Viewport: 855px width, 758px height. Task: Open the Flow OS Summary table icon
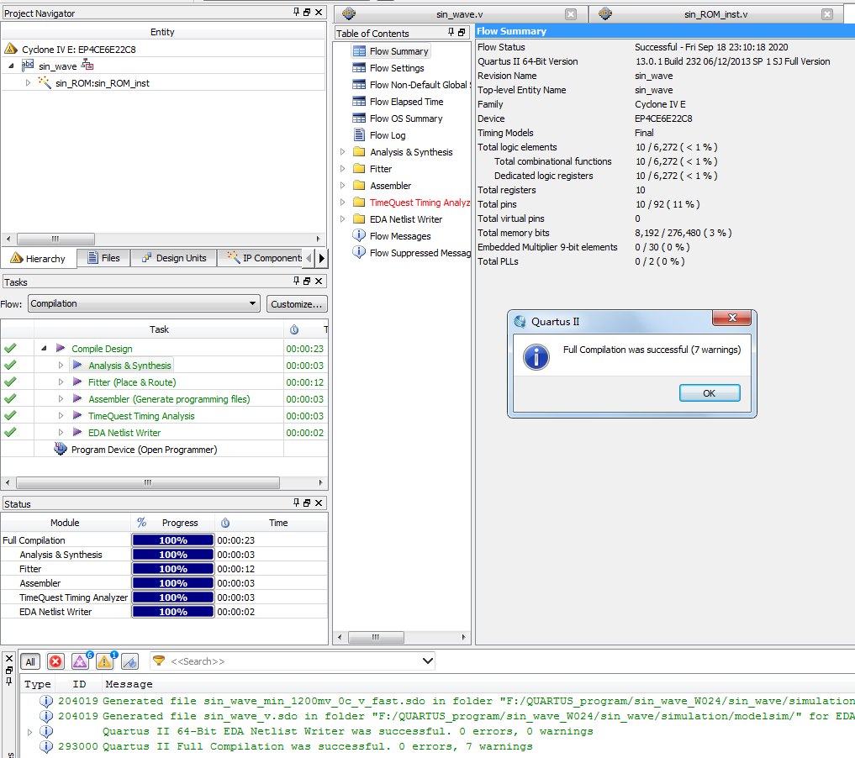coord(359,118)
